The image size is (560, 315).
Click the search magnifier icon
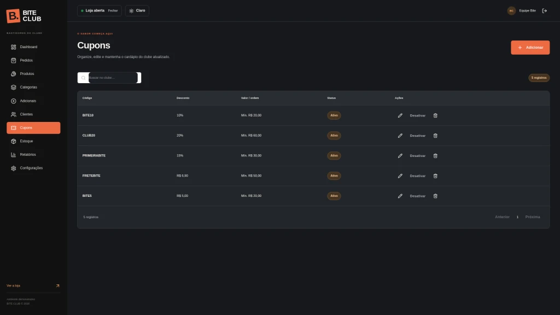pyautogui.click(x=83, y=78)
